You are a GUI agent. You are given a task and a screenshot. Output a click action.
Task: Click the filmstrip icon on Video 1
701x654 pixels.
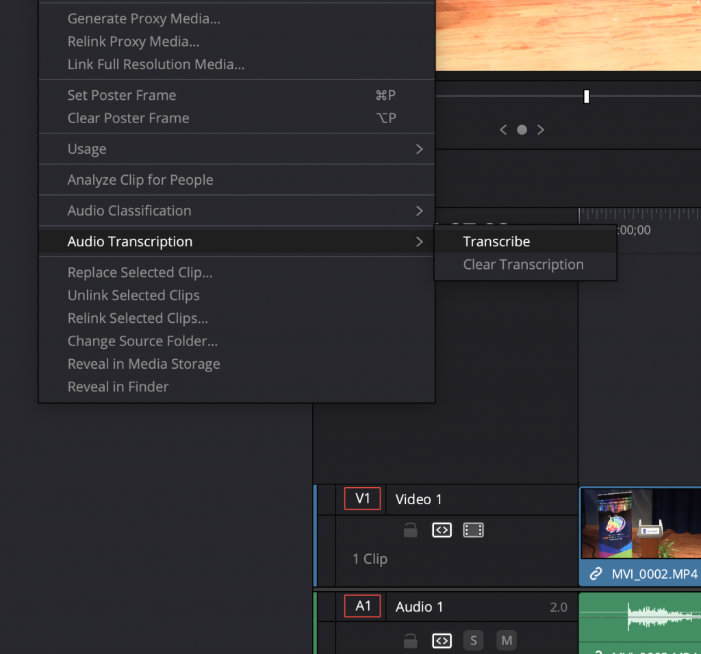pyautogui.click(x=473, y=530)
